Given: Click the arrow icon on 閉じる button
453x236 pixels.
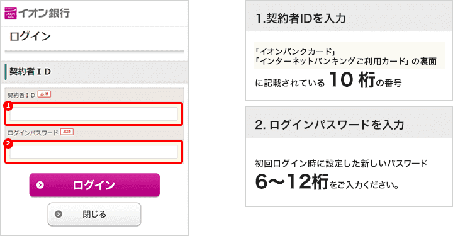Looking at the screenshot, I should [x=59, y=215].
